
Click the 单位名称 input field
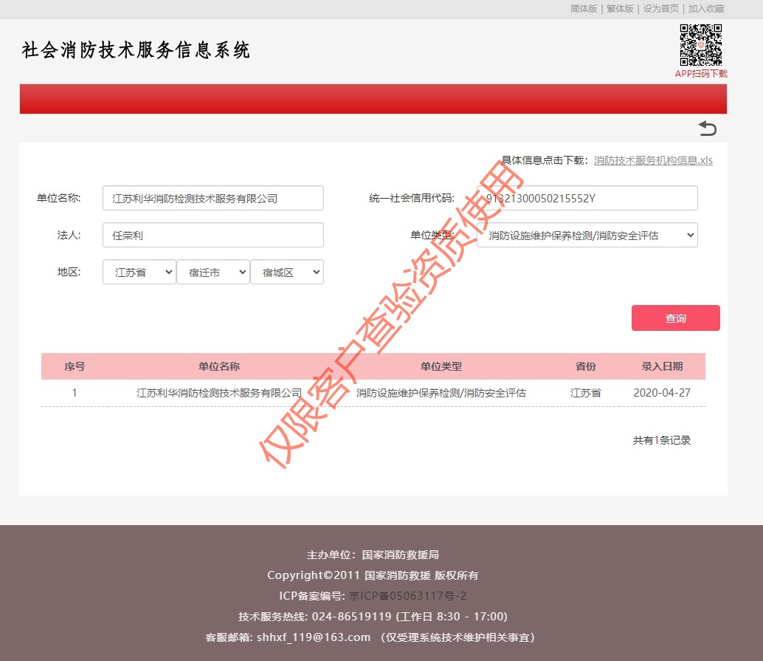click(x=213, y=198)
